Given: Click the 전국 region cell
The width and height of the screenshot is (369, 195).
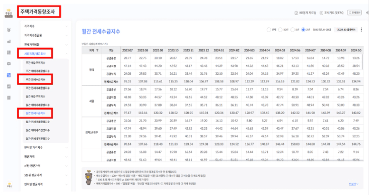Looking at the screenshot, I should 92,70.
